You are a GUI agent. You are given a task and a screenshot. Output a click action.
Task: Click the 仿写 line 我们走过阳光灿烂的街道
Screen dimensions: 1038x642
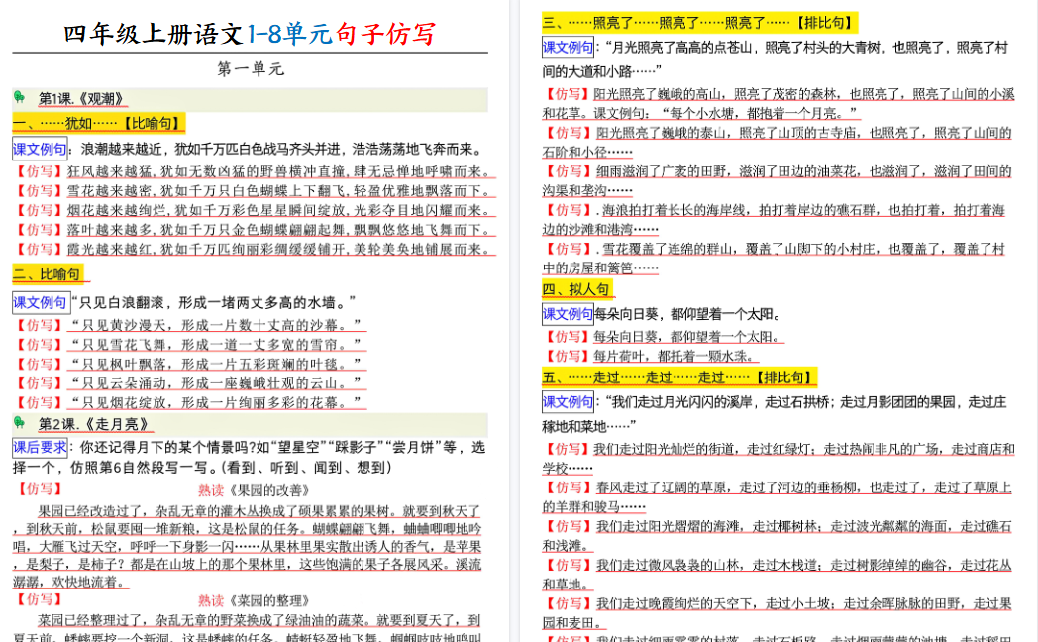778,458
